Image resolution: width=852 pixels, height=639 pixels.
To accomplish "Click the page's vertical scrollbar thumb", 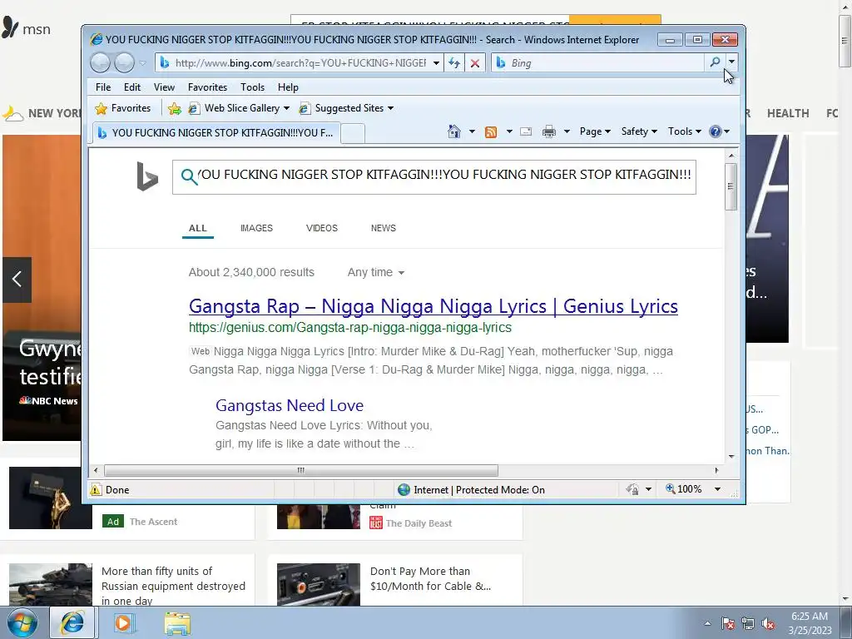I will (x=731, y=186).
